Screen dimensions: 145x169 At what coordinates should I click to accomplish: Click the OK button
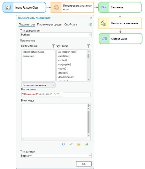click(x=84, y=164)
